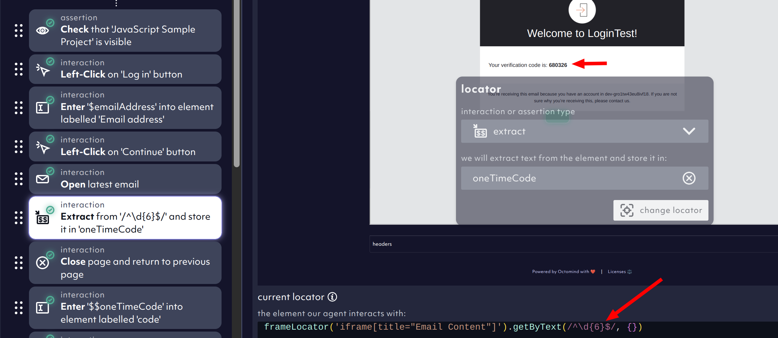Grab drag handle of 'Enter $$oneTimeCode' step

pyautogui.click(x=19, y=308)
